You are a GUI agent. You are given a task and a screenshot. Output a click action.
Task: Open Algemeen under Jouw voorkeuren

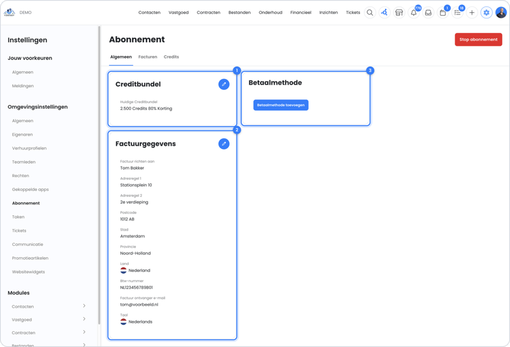23,72
